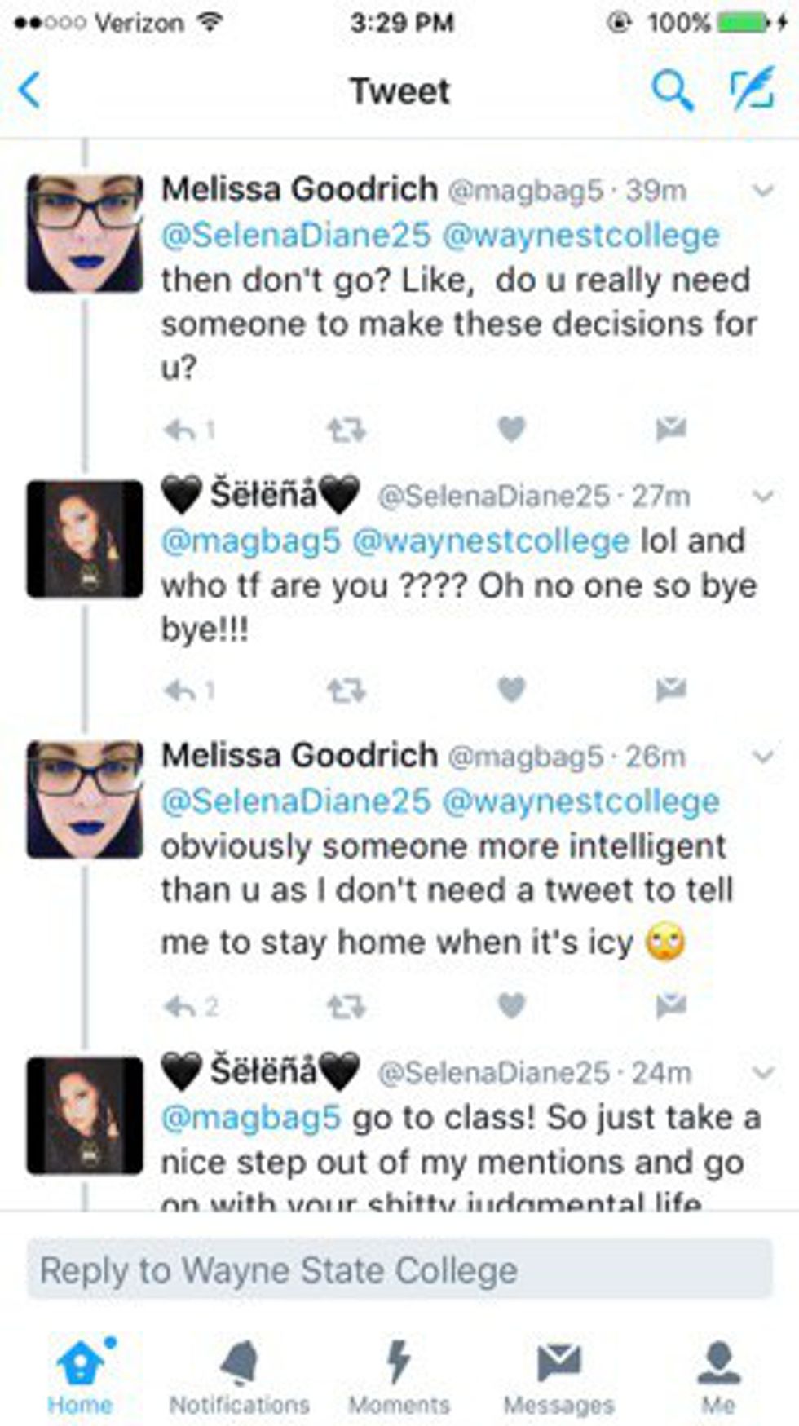Retweet Melissa's 39m tweet
The image size is (799, 1426).
tap(347, 429)
